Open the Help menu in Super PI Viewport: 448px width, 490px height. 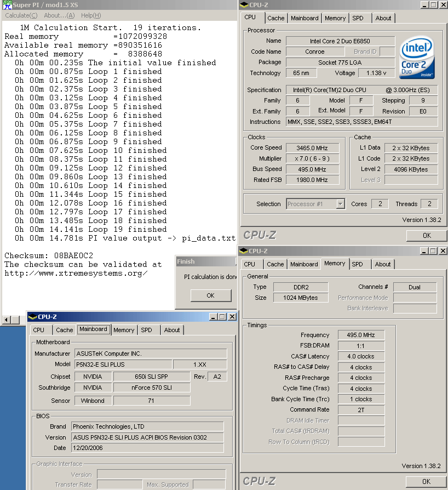[x=91, y=15]
